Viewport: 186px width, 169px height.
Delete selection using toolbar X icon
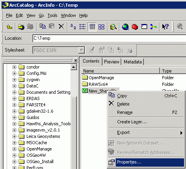[x=61, y=27]
